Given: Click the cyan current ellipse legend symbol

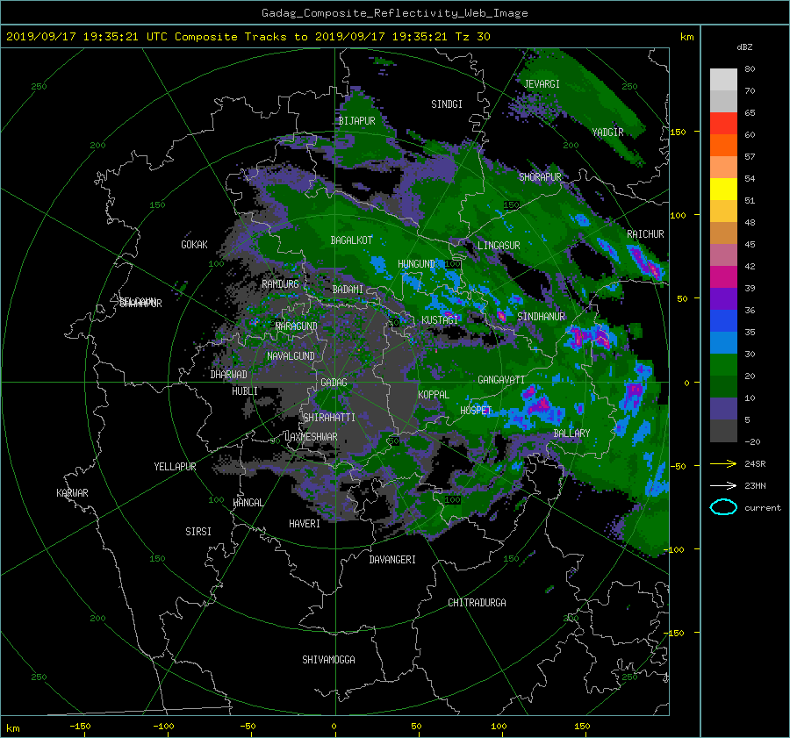Looking at the screenshot, I should coord(723,507).
